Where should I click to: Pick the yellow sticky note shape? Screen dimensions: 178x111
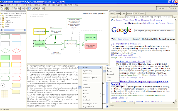click(x=16, y=85)
